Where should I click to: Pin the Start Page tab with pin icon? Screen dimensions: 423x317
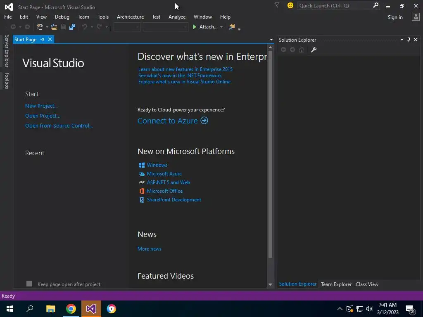(x=43, y=39)
